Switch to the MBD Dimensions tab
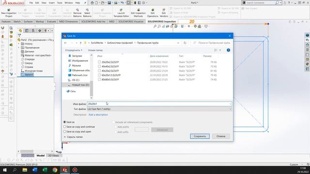Viewport: 310px width, 174px height. pos(68,21)
